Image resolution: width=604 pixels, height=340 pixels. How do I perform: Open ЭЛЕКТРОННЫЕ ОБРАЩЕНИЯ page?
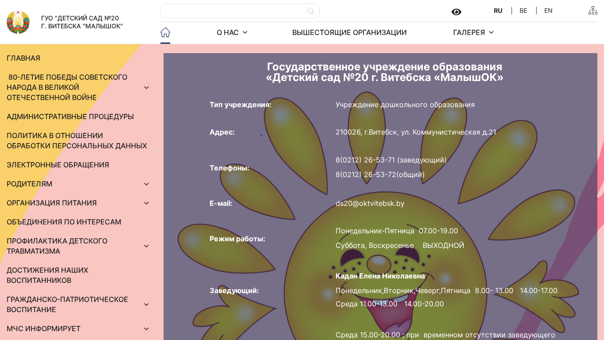[x=58, y=165]
